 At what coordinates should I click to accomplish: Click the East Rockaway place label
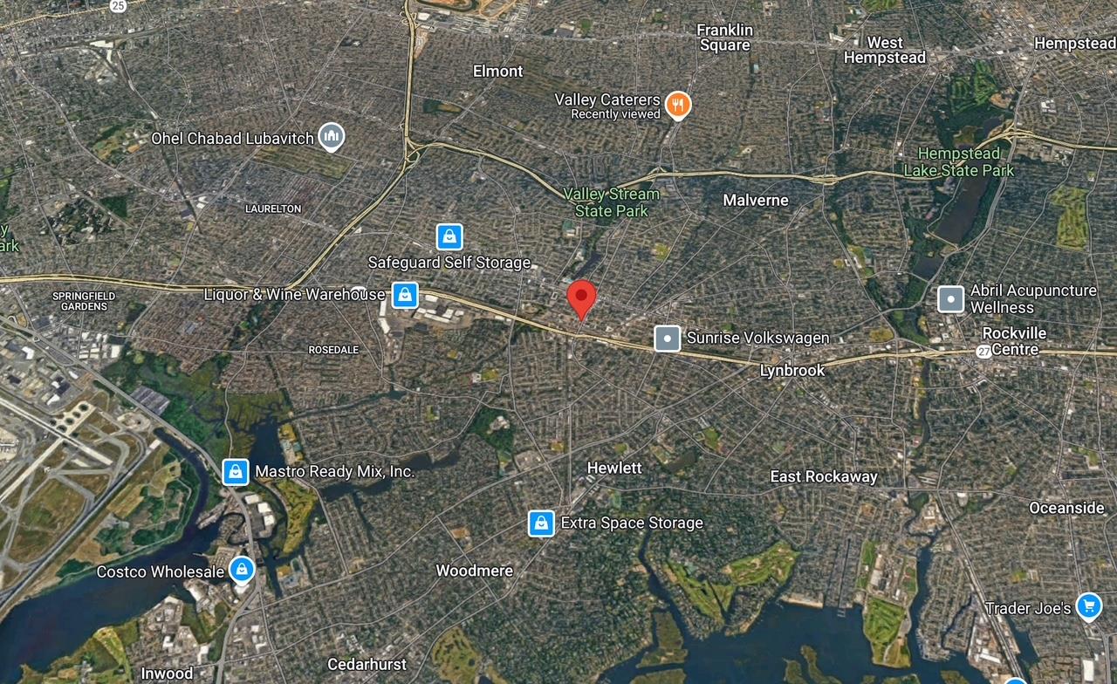coord(824,476)
